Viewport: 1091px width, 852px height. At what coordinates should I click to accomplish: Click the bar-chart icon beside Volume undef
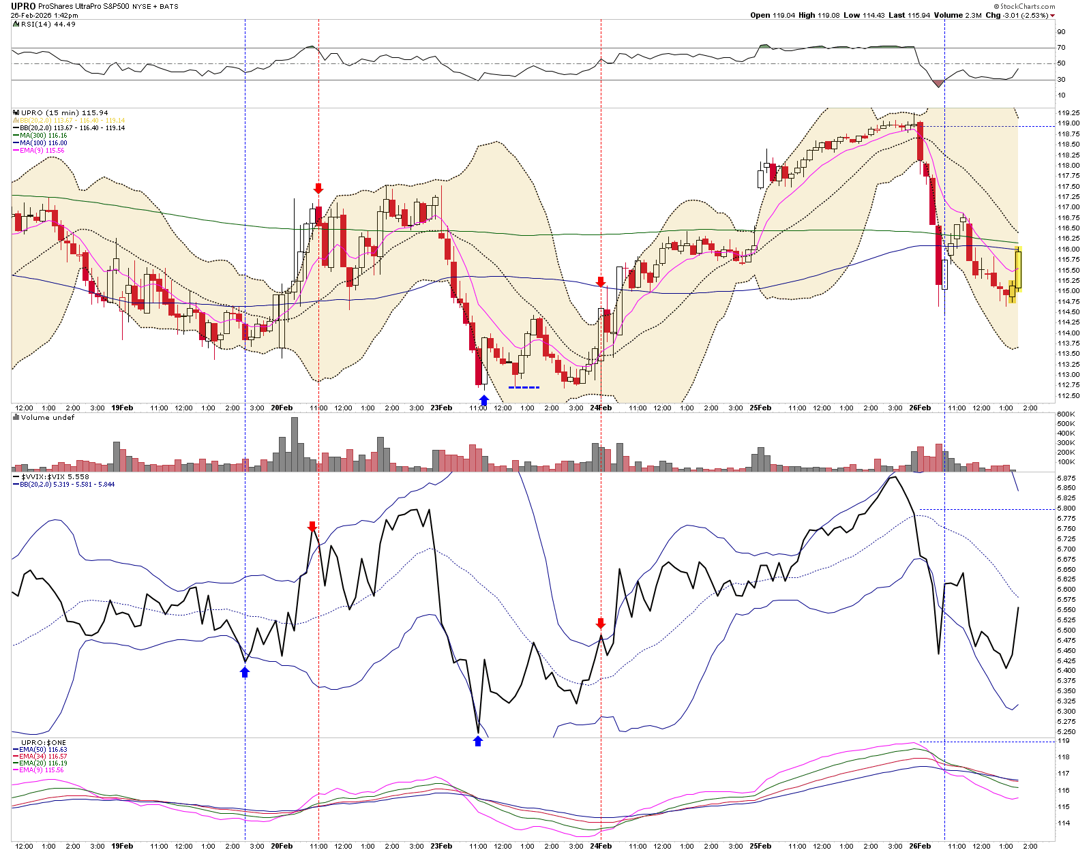point(16,418)
